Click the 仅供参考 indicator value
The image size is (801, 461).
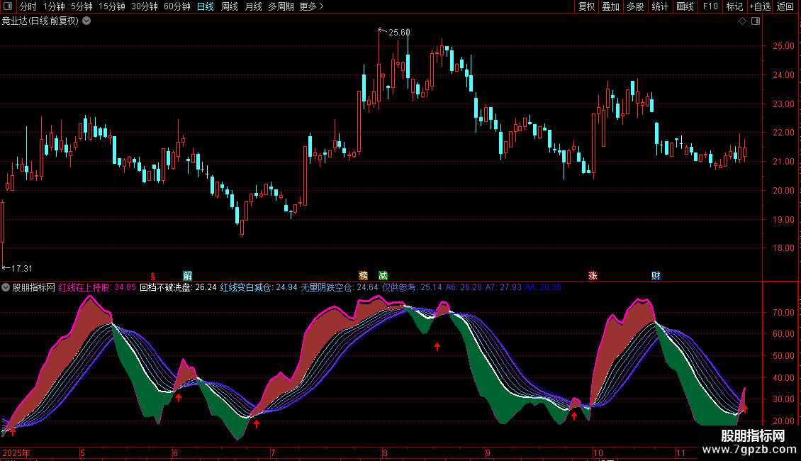click(412, 287)
